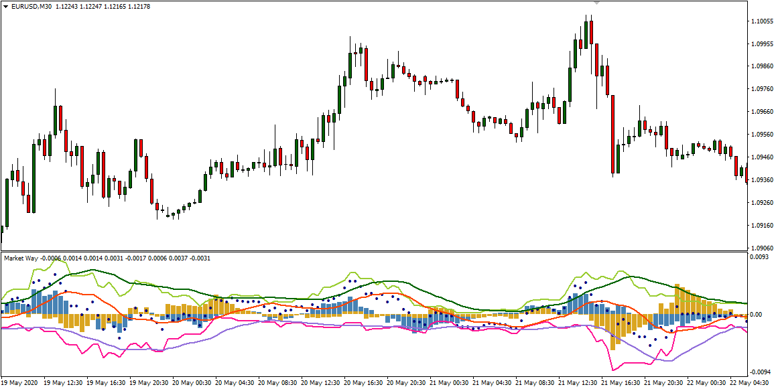Image resolution: width=778 pixels, height=389 pixels.
Task: Click the 20 May 00:30 time label
Action: [x=194, y=383]
